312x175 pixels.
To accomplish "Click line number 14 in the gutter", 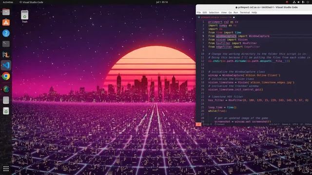I will point(203,68).
